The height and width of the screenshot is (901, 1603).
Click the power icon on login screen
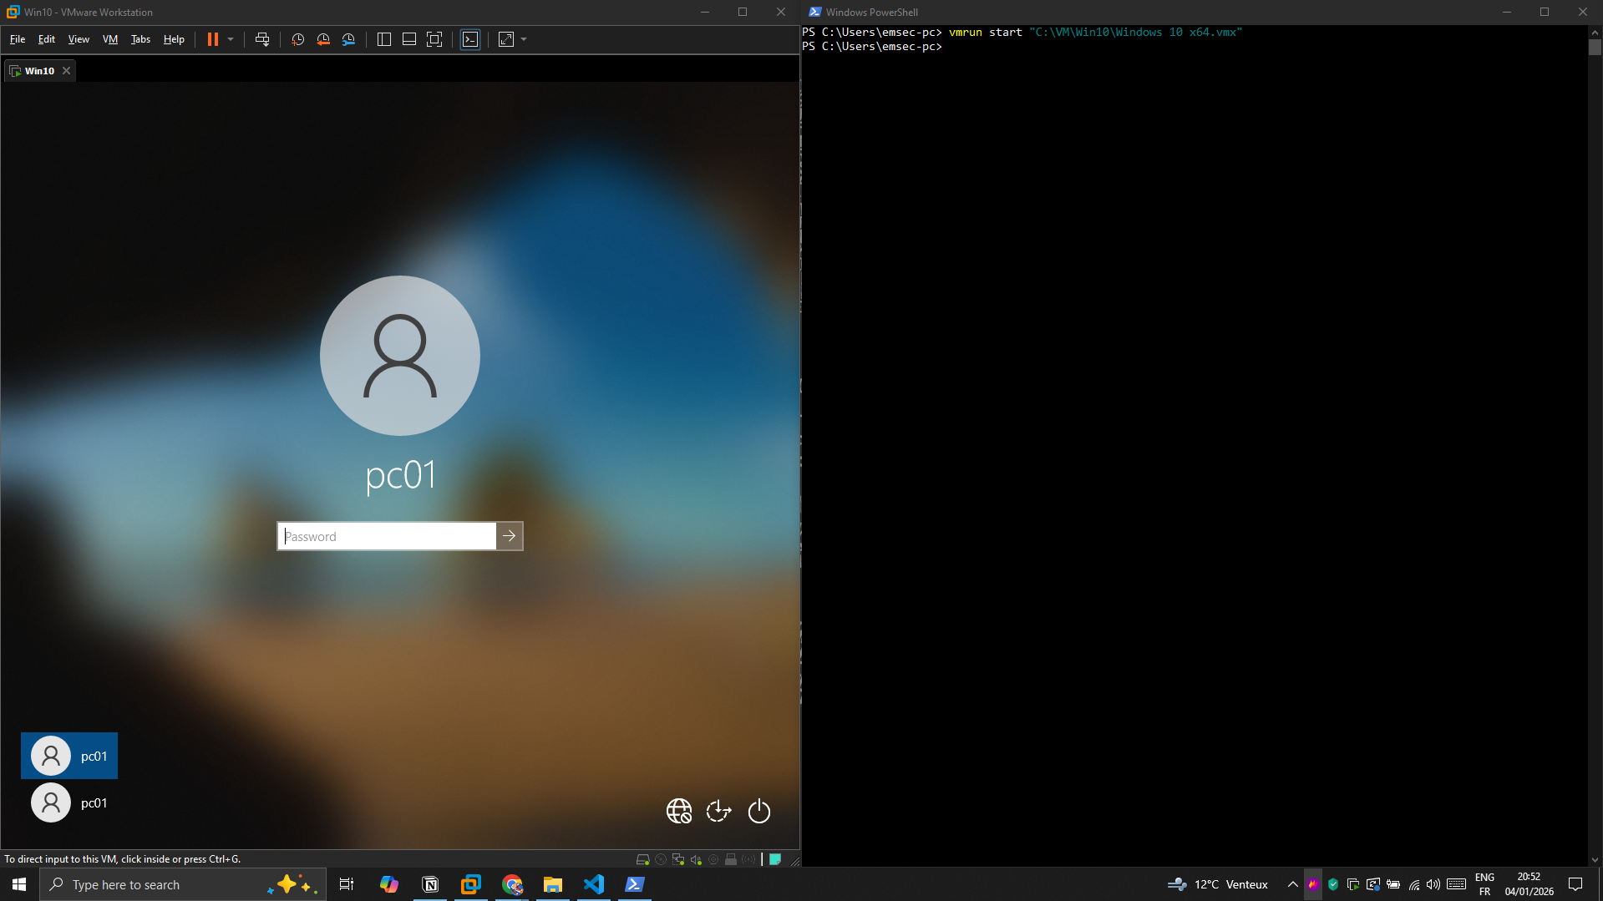click(x=758, y=811)
